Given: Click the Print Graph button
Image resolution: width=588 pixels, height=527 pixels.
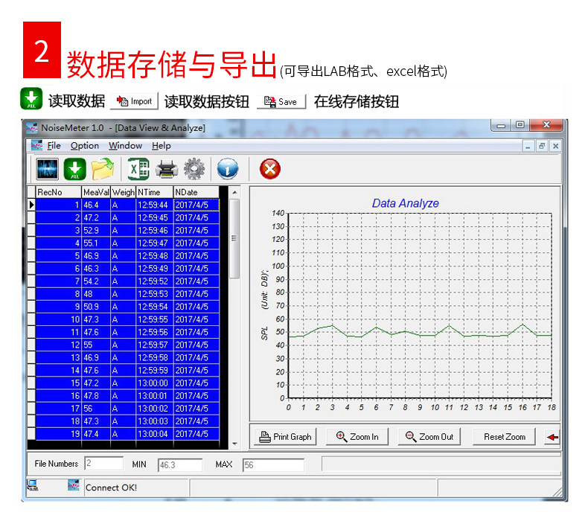Looking at the screenshot, I should tap(285, 437).
